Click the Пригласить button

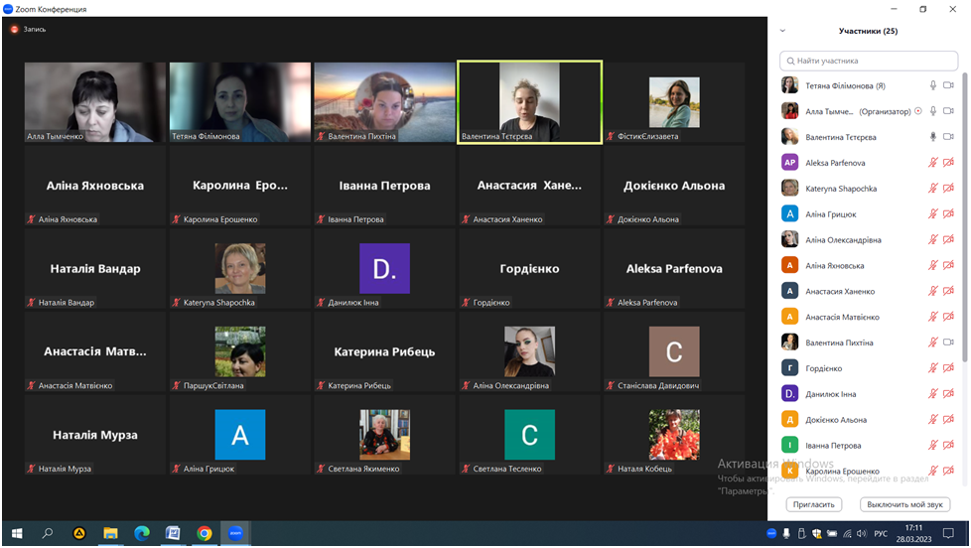814,504
